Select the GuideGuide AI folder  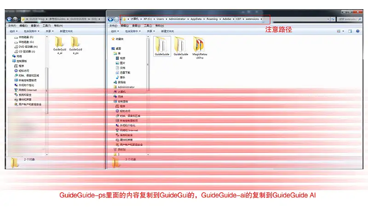pos(181,47)
